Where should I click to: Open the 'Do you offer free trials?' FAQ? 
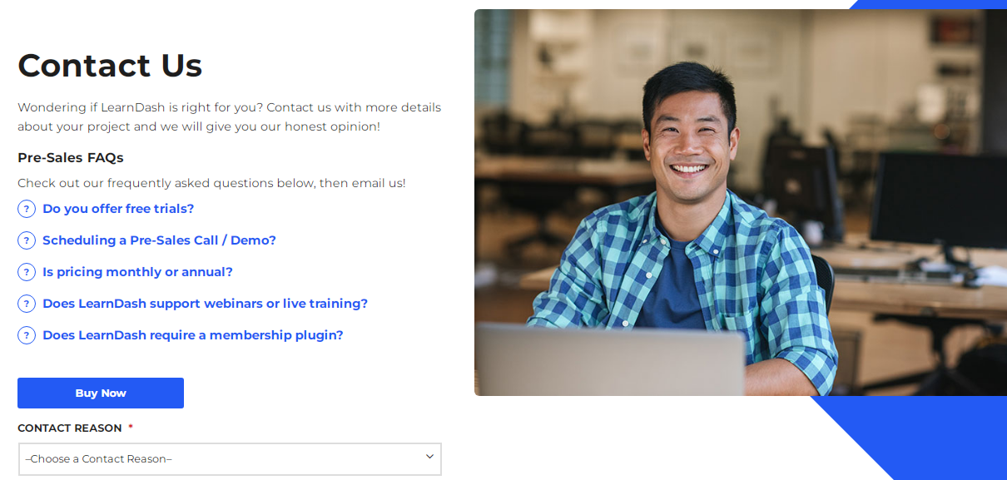(x=118, y=209)
